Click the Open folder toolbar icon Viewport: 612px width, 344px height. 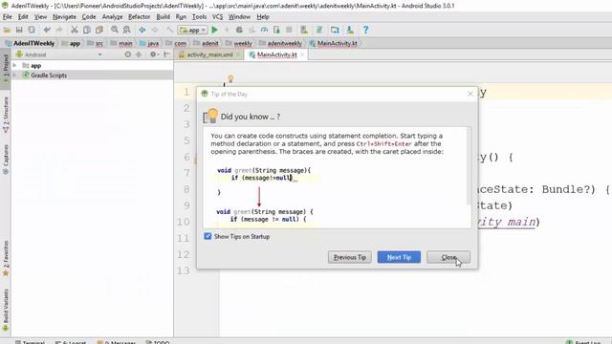point(7,30)
